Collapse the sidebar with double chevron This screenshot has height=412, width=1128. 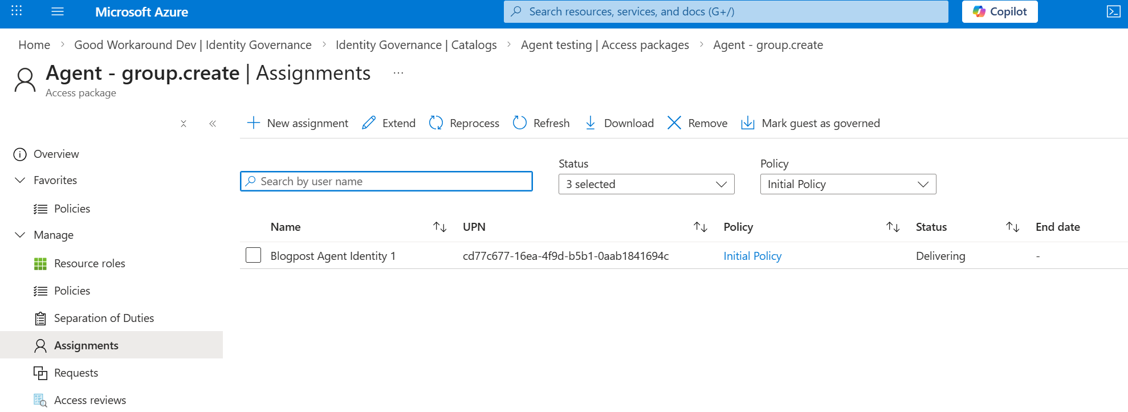pyautogui.click(x=213, y=124)
